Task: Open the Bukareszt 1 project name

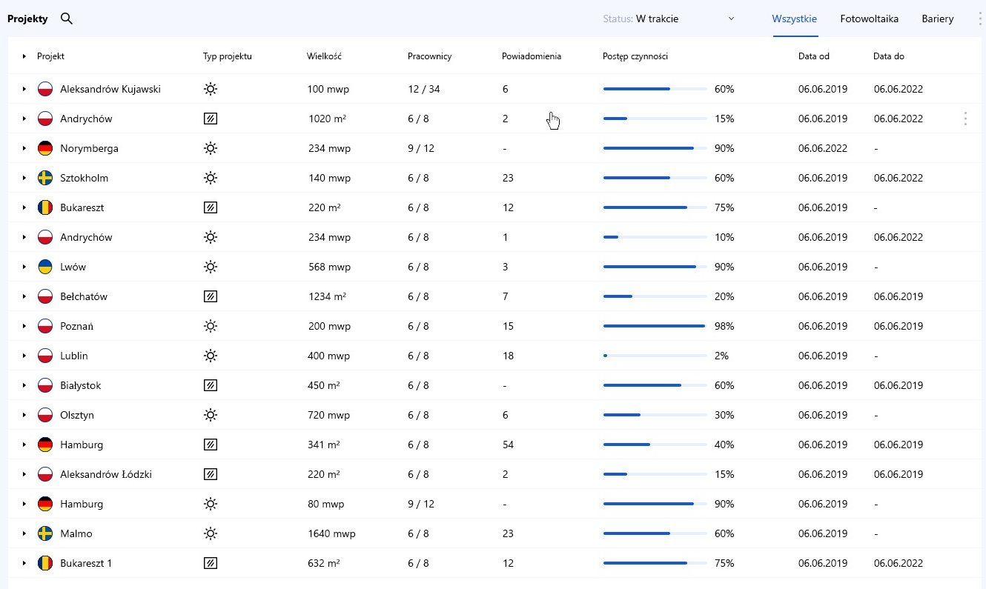Action: pos(86,563)
